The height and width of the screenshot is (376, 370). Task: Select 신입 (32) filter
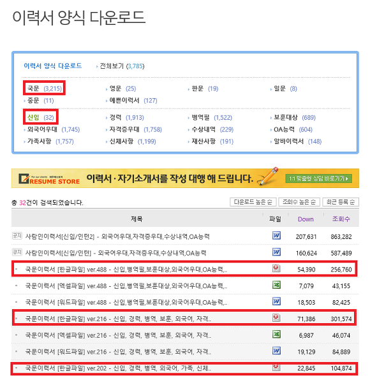[41, 117]
